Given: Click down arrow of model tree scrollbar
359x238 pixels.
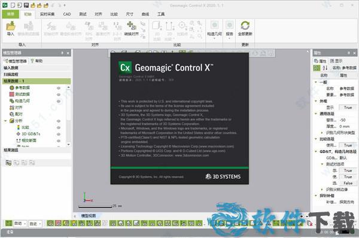Looking at the screenshot, I should point(68,145).
